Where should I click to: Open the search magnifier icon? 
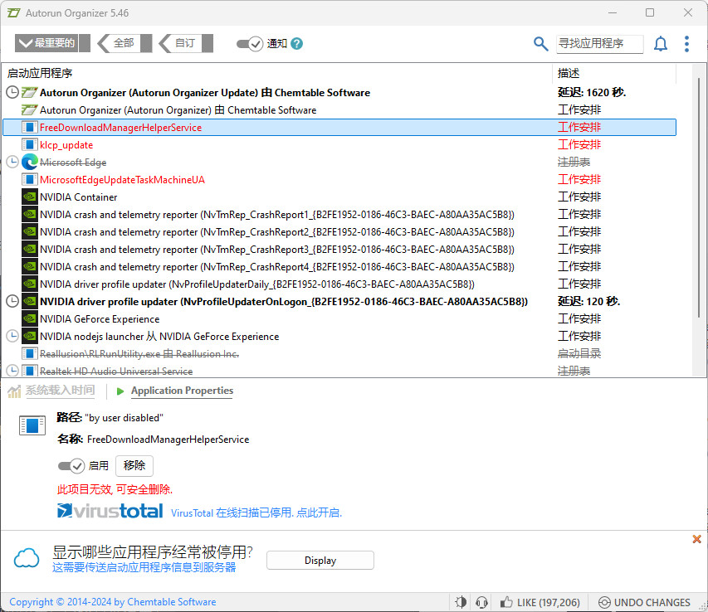coord(540,44)
